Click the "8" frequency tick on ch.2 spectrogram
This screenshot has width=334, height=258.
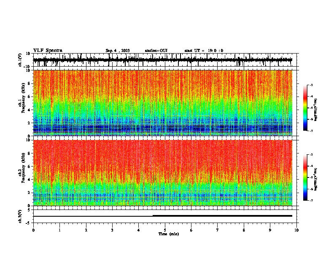(30, 153)
